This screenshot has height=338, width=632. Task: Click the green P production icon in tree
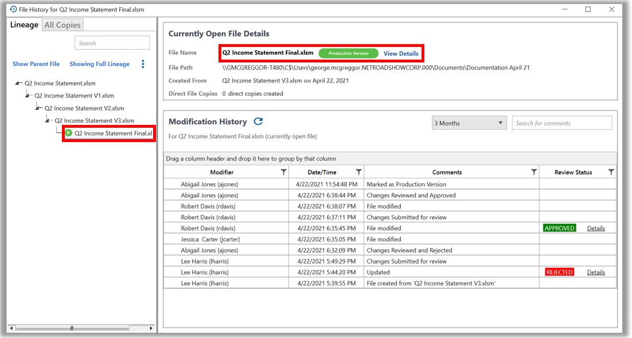coord(68,133)
